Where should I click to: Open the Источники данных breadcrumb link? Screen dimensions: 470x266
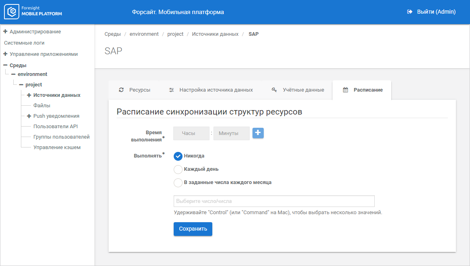pyautogui.click(x=215, y=34)
